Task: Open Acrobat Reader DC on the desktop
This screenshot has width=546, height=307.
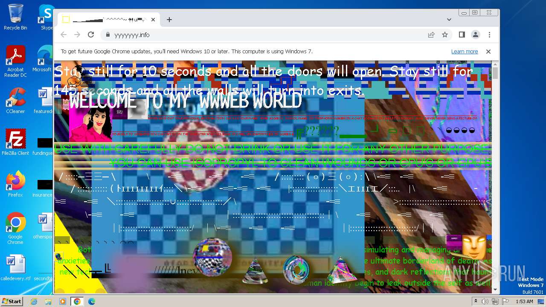Action: (15, 62)
